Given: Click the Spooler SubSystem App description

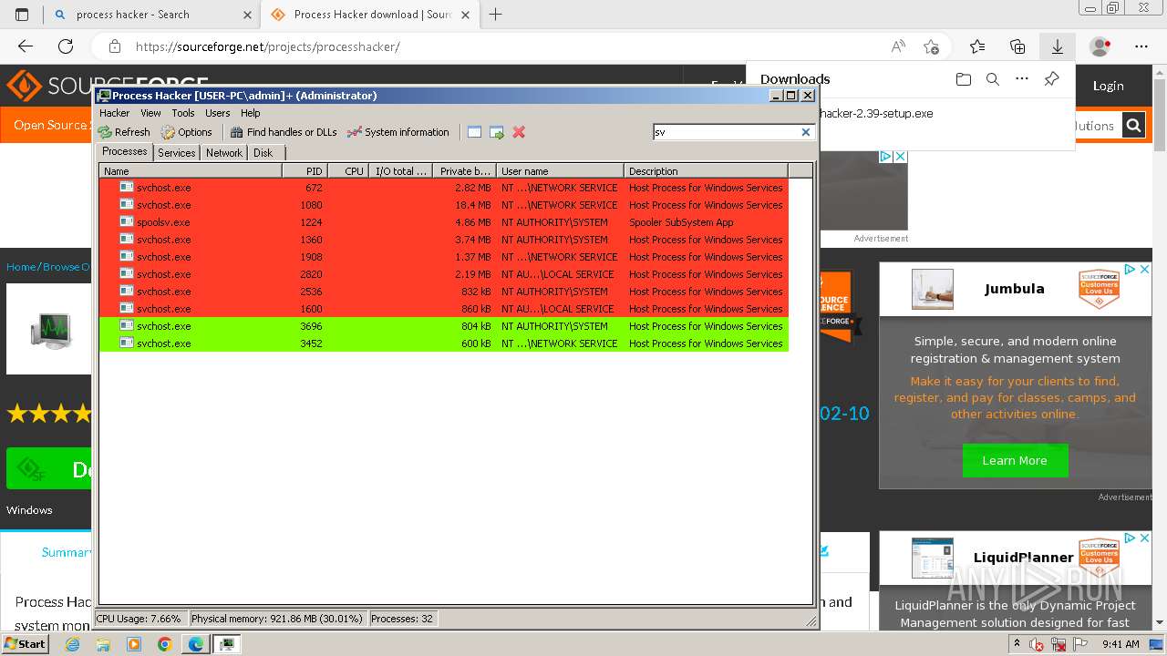Looking at the screenshot, I should (681, 222).
